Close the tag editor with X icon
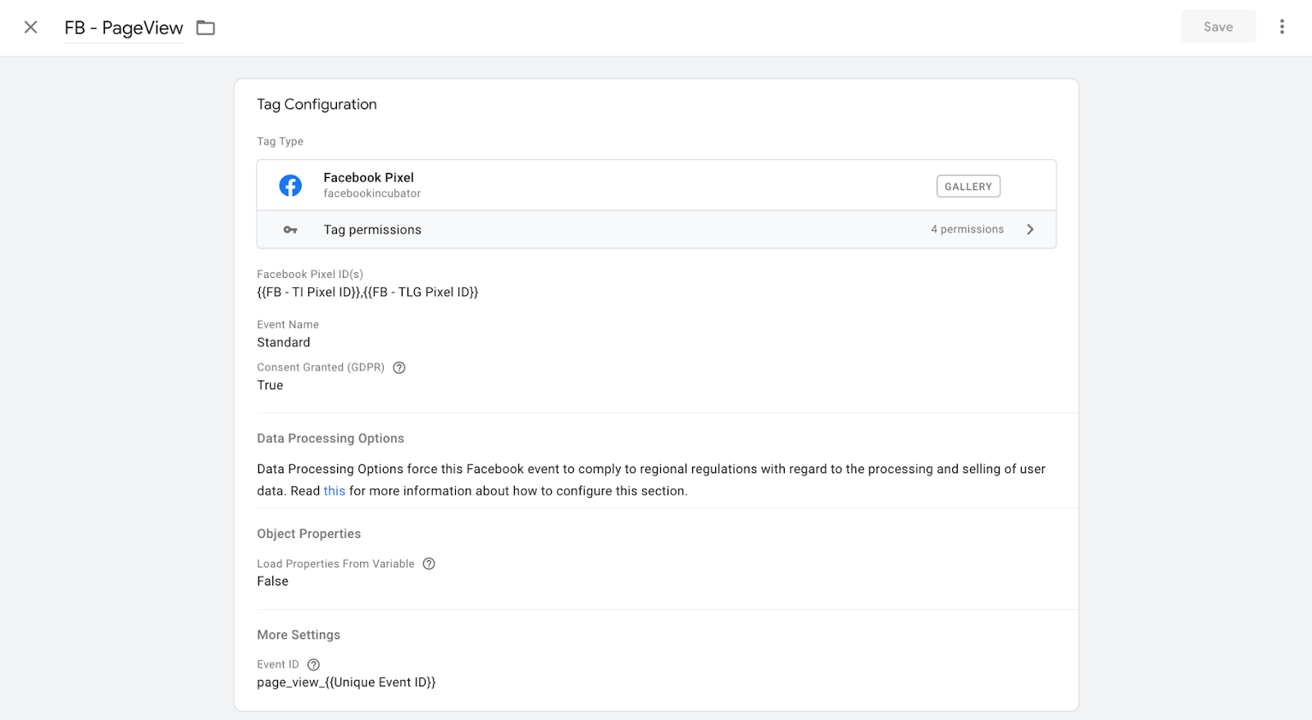 click(30, 27)
